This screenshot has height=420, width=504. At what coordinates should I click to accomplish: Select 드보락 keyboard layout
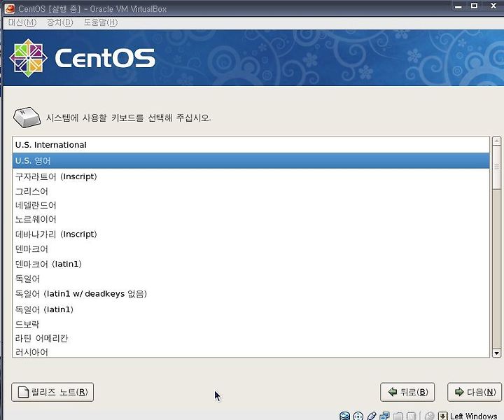(251, 324)
